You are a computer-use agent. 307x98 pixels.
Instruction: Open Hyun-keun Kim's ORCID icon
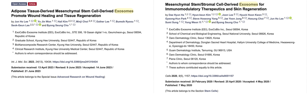(220, 14)
